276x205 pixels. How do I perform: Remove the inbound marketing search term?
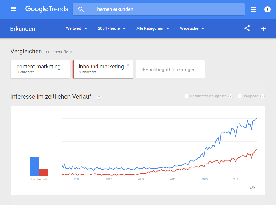(x=128, y=65)
